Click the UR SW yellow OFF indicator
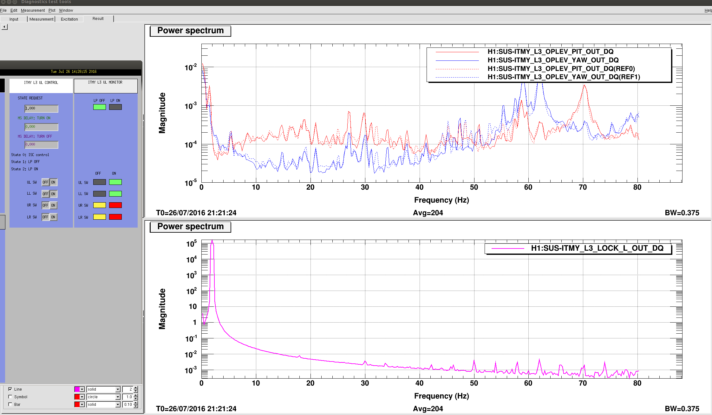712x415 pixels. pos(99,205)
